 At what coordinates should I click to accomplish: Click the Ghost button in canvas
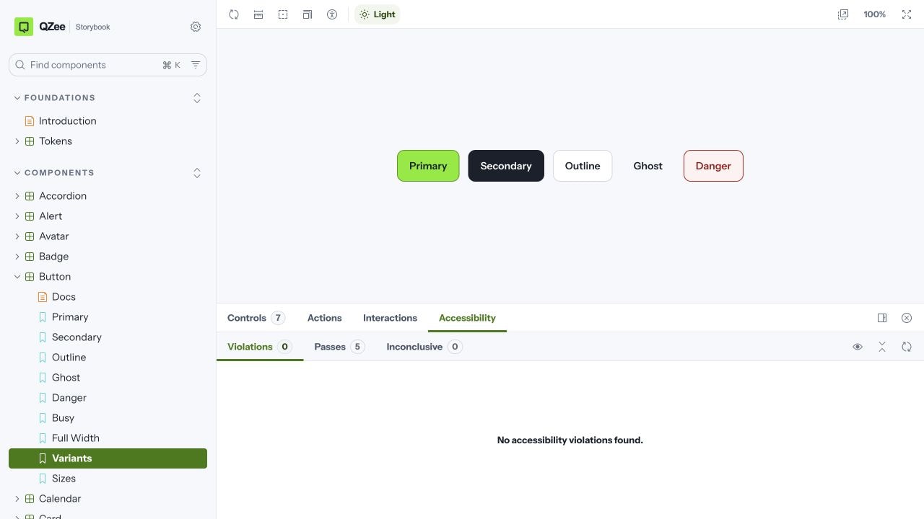[x=648, y=166]
